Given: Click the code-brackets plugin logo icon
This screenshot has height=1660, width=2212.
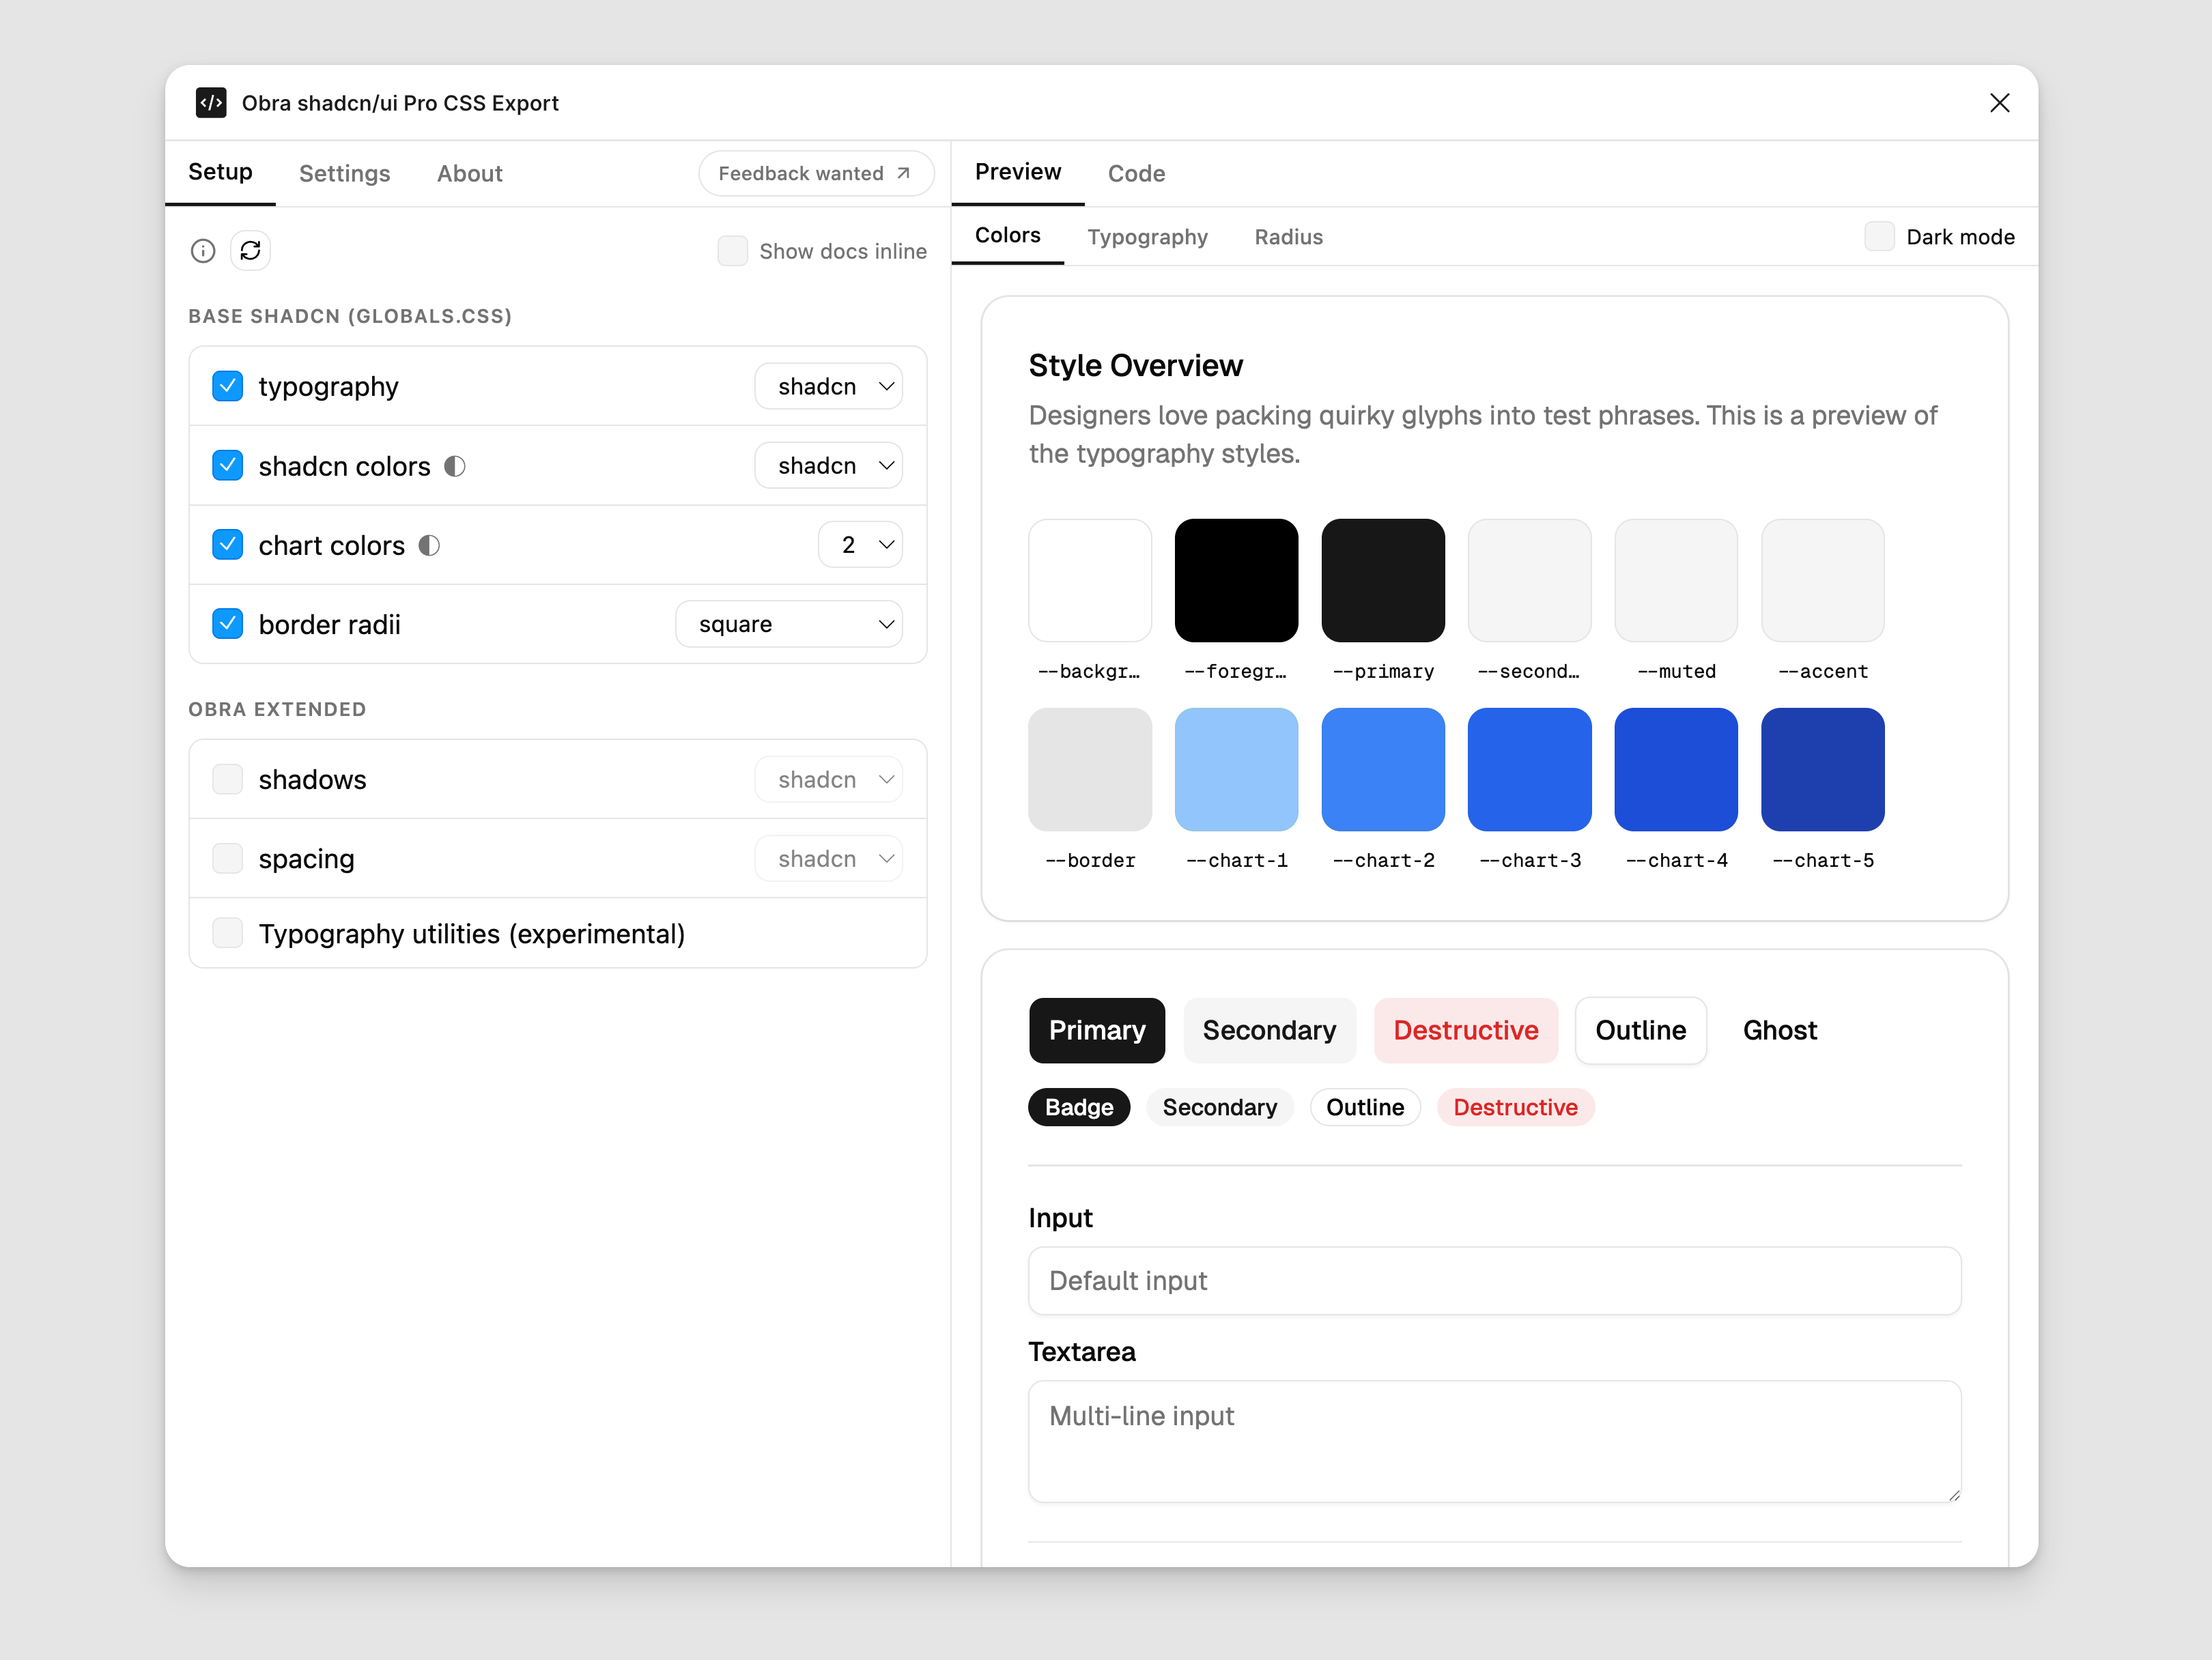Looking at the screenshot, I should coord(211,103).
